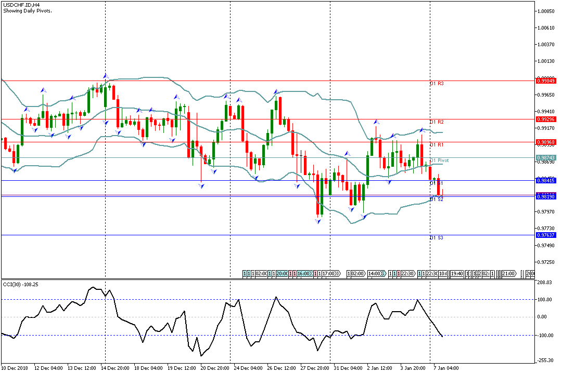Click the 20 Dec 20:00 time label
Screen dimensions: 562x374
(x=215, y=368)
